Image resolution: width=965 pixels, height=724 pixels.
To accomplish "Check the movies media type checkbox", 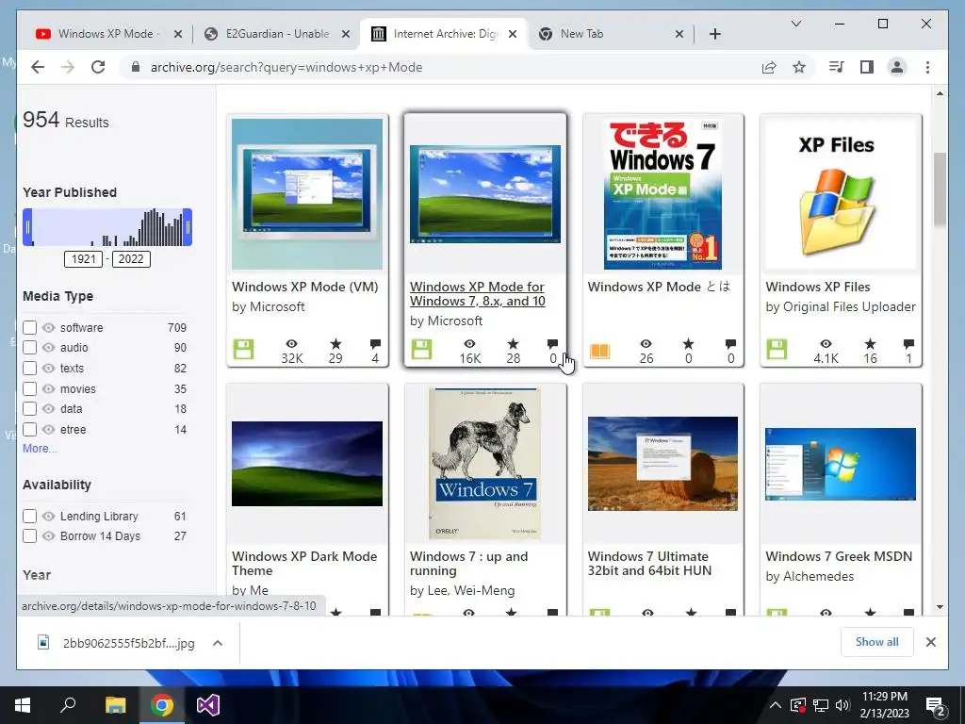I will 29,388.
